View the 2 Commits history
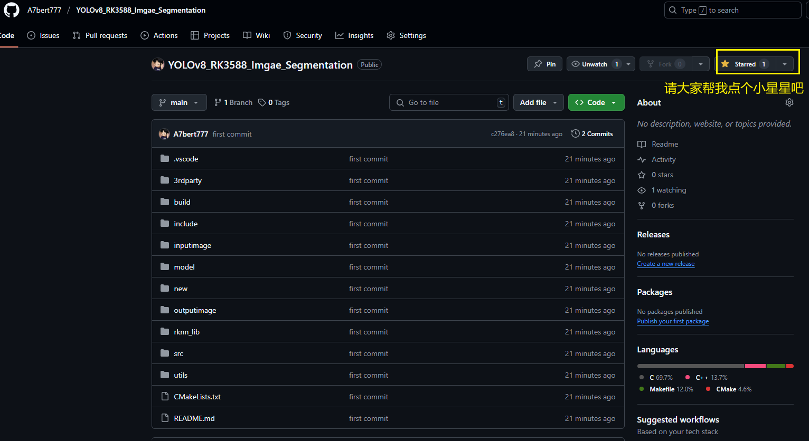This screenshot has width=809, height=441. [592, 134]
